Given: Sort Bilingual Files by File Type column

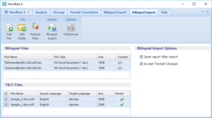Looking at the screenshot, I should (x=75, y=57).
